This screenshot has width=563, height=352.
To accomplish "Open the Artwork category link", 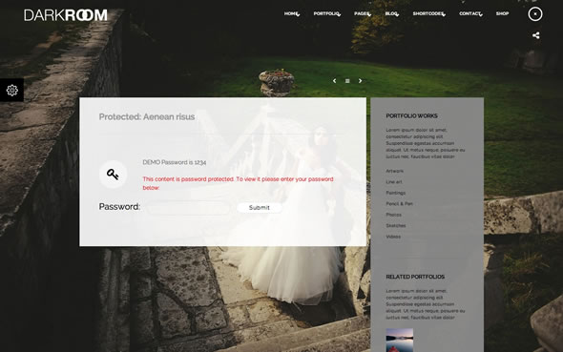I will tap(395, 171).
